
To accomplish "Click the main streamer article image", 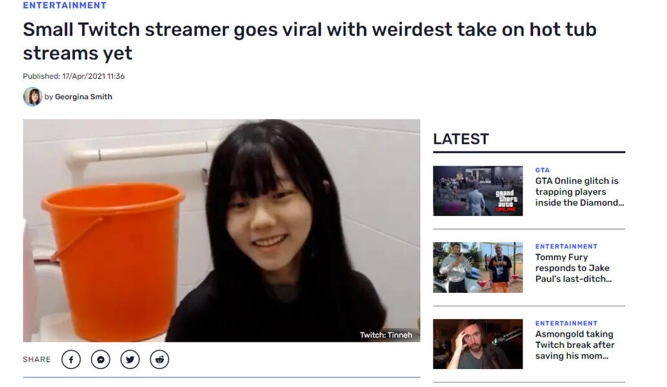I will tap(221, 230).
